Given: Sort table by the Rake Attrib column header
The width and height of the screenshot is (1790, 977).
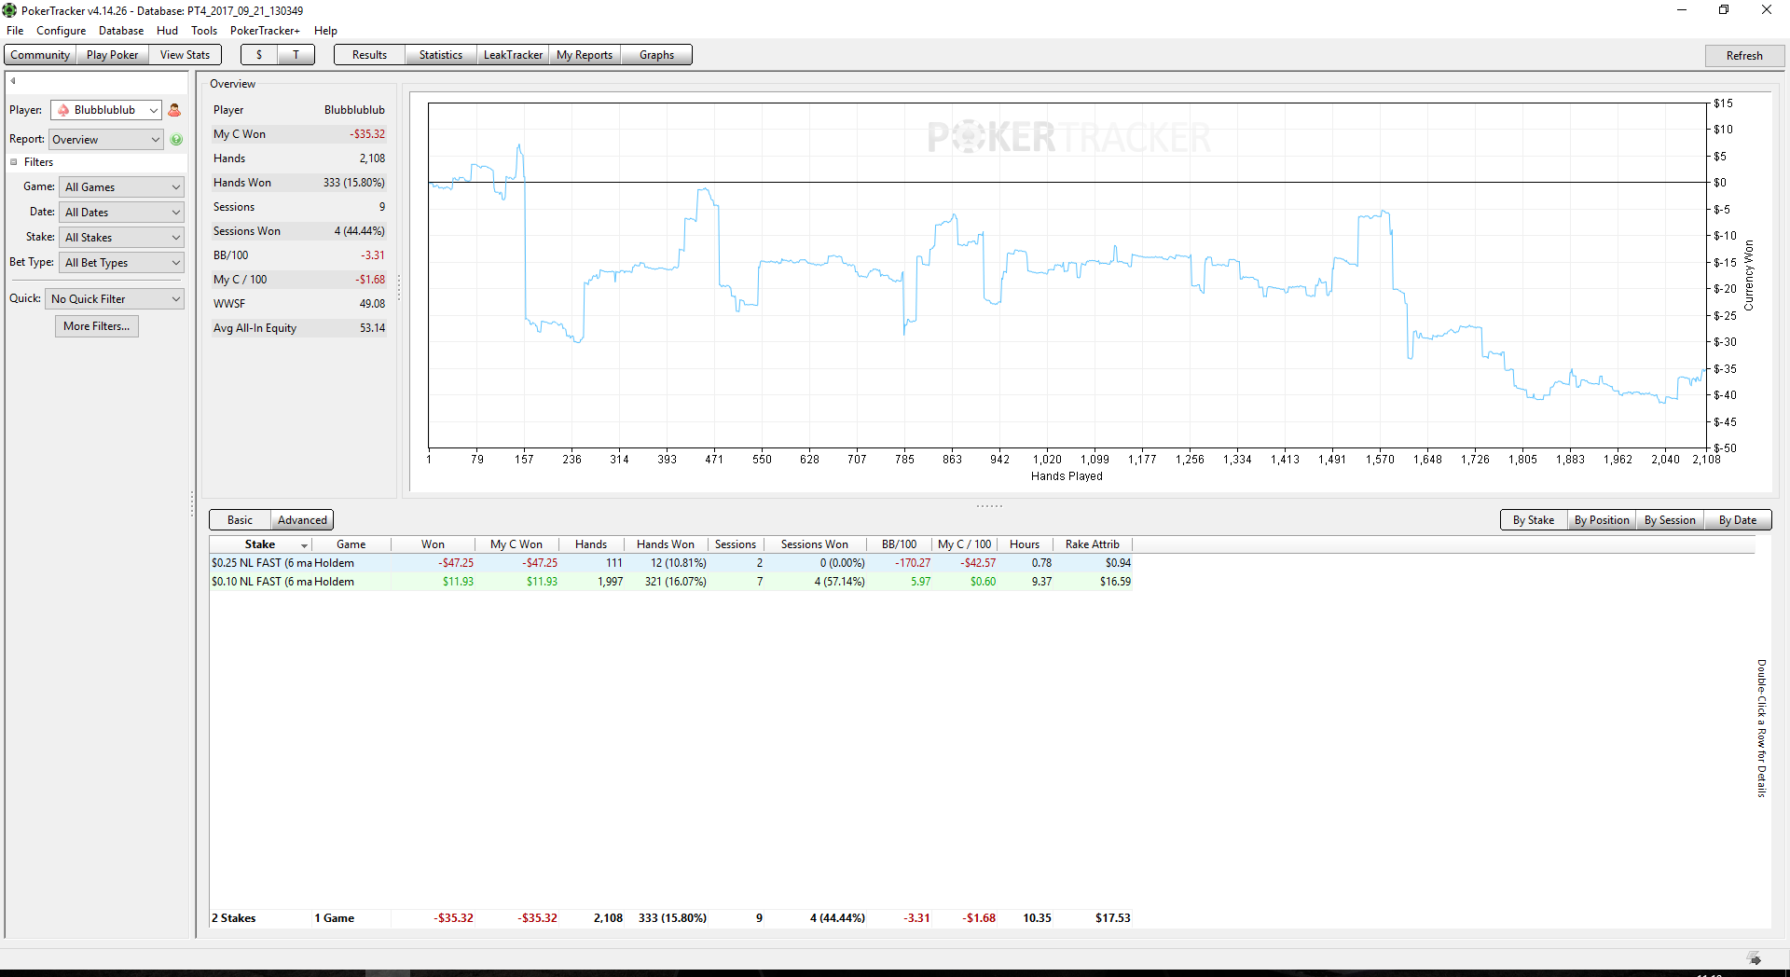Looking at the screenshot, I should 1093,544.
